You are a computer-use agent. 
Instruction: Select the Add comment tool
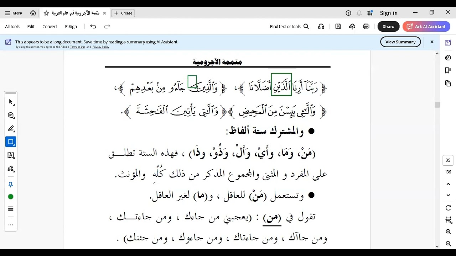[x=11, y=115]
